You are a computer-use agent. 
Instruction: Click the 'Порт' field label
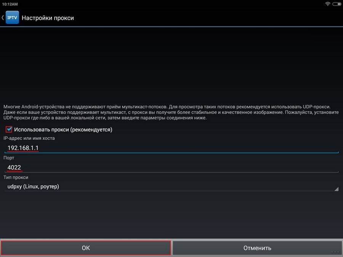[x=9, y=158]
